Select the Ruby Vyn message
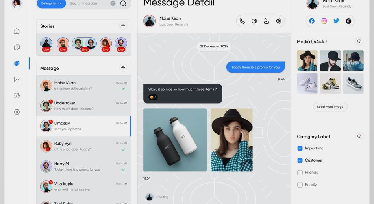The width and height of the screenshot is (374, 204). coord(83,146)
